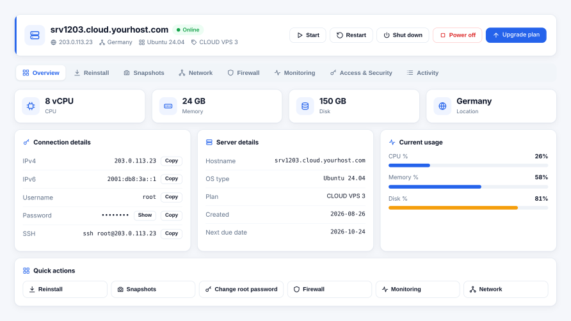Copy the SSH command
Image resolution: width=571 pixels, height=321 pixels.
point(172,233)
